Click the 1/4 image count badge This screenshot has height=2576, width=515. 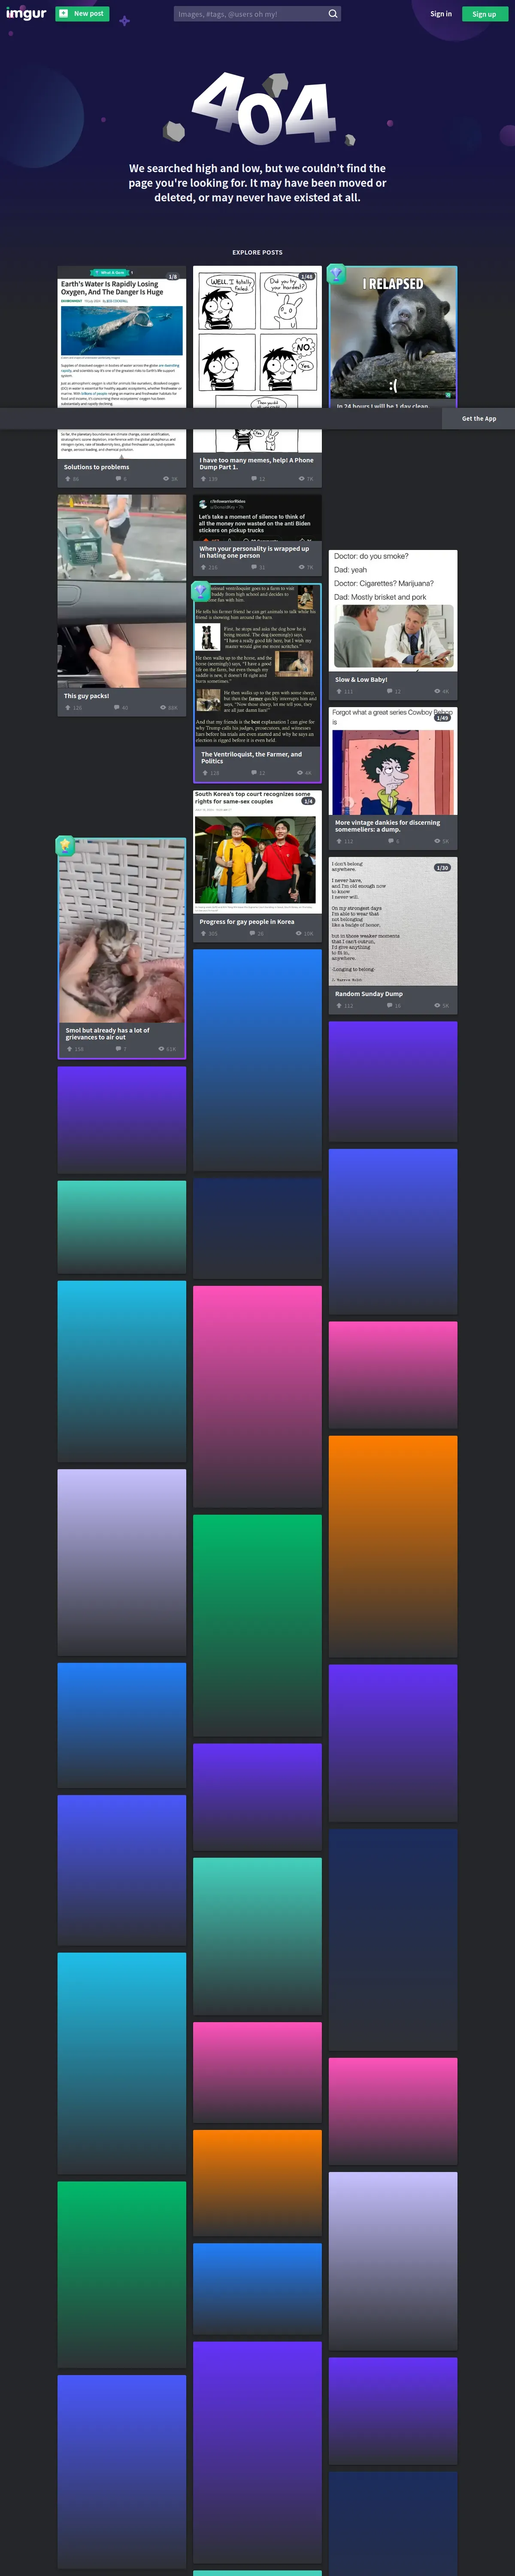(x=308, y=801)
